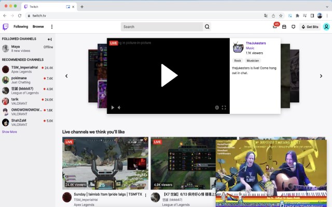Open pokimane recommended channel
The image size is (332, 207).
(27, 80)
